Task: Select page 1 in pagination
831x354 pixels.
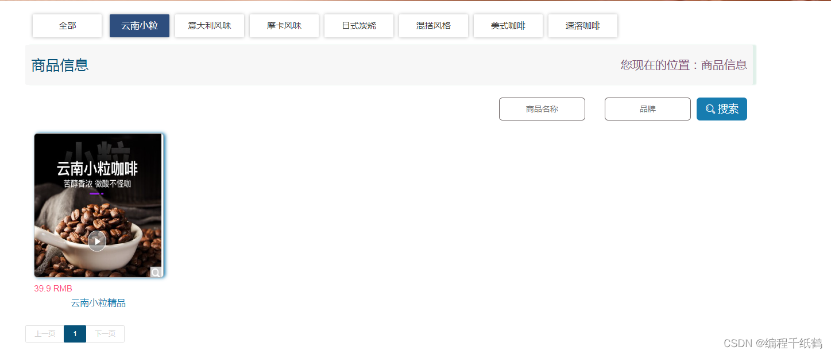Action: (x=75, y=334)
